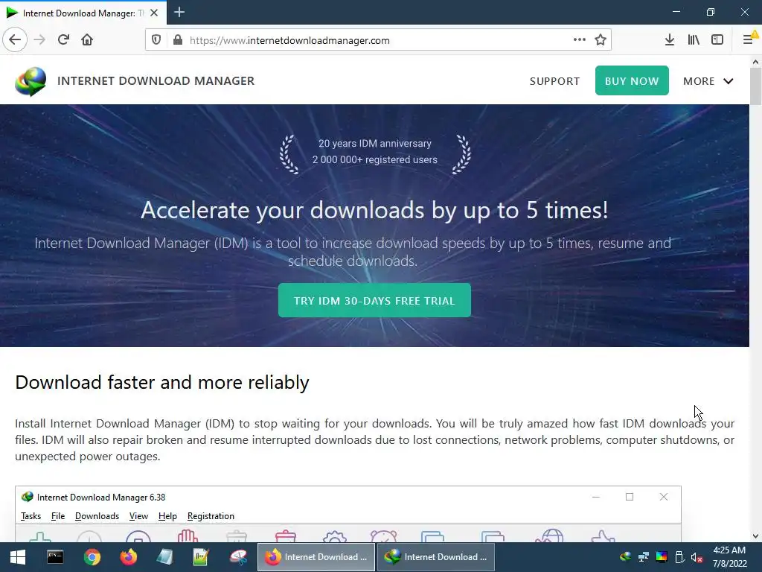762x572 pixels.
Task: Click the muted volume tray icon
Action: (697, 557)
